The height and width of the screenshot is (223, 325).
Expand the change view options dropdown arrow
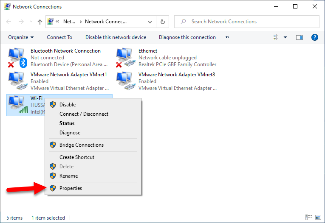(285, 37)
